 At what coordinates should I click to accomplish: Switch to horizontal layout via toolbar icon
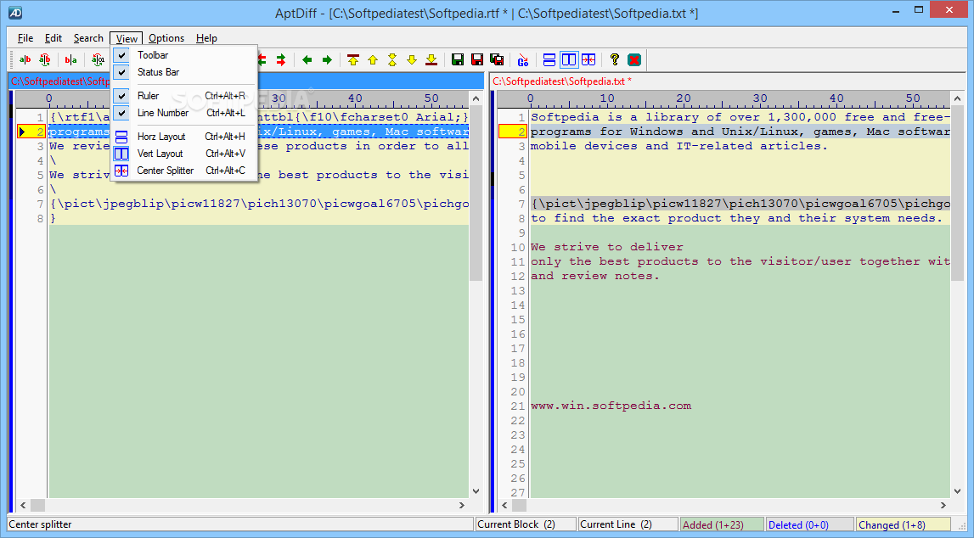tap(549, 59)
